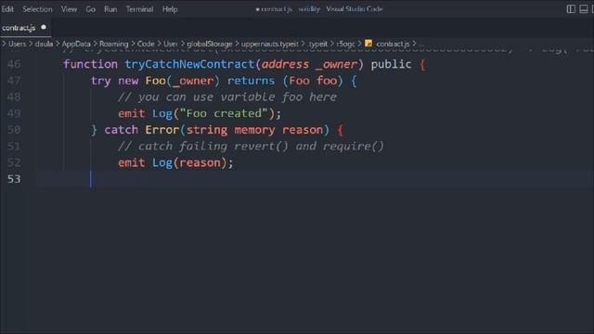
Task: Click the 'try' keyword on line 47
Action: 101,81
